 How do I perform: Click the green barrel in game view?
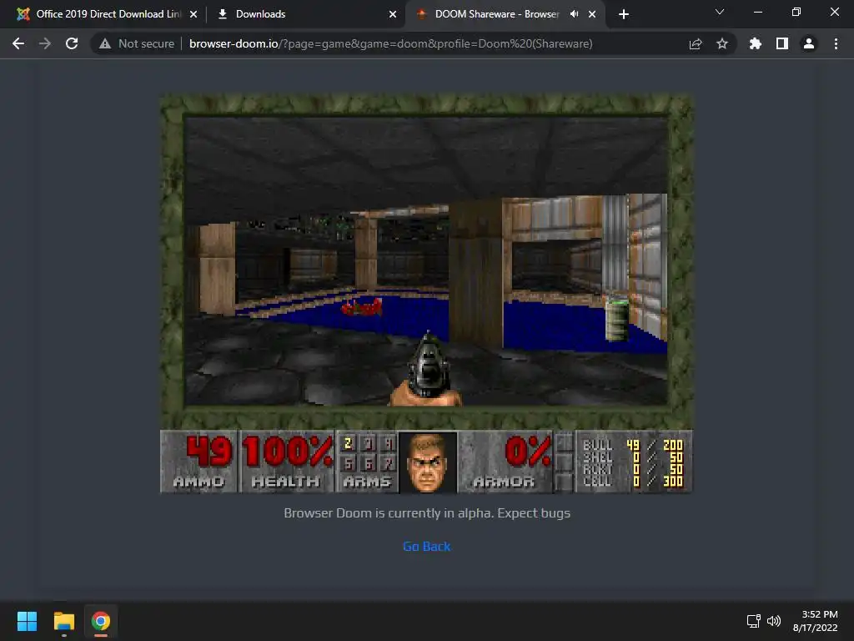[x=616, y=319]
